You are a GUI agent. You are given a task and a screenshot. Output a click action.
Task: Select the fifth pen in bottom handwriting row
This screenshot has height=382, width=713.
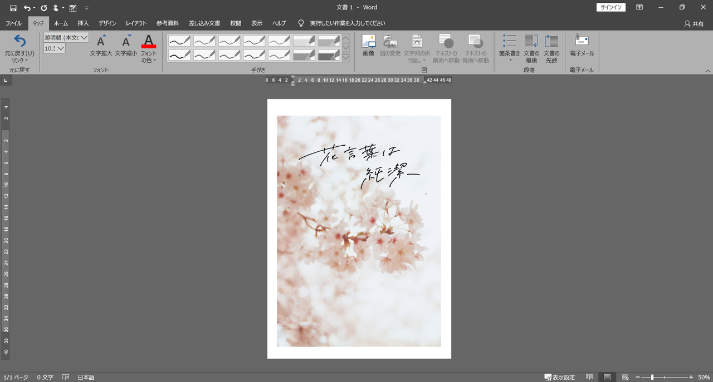279,54
